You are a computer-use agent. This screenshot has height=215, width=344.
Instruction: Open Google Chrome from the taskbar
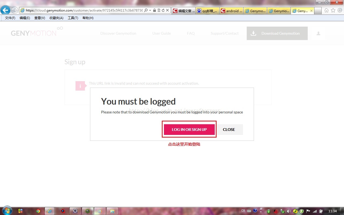point(38,211)
